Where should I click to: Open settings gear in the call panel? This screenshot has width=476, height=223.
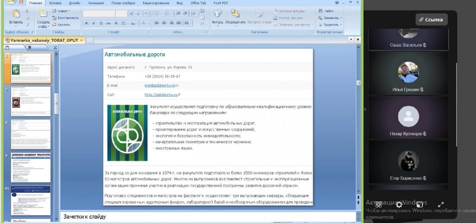399,205
